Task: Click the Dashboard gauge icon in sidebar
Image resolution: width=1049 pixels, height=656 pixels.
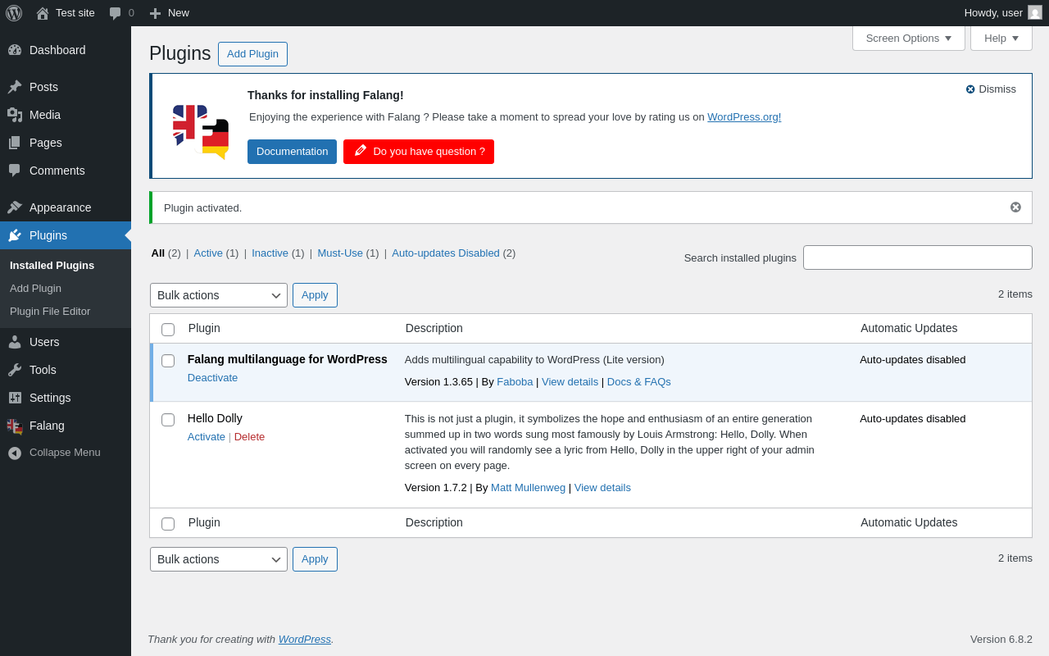Action: pyautogui.click(x=15, y=50)
